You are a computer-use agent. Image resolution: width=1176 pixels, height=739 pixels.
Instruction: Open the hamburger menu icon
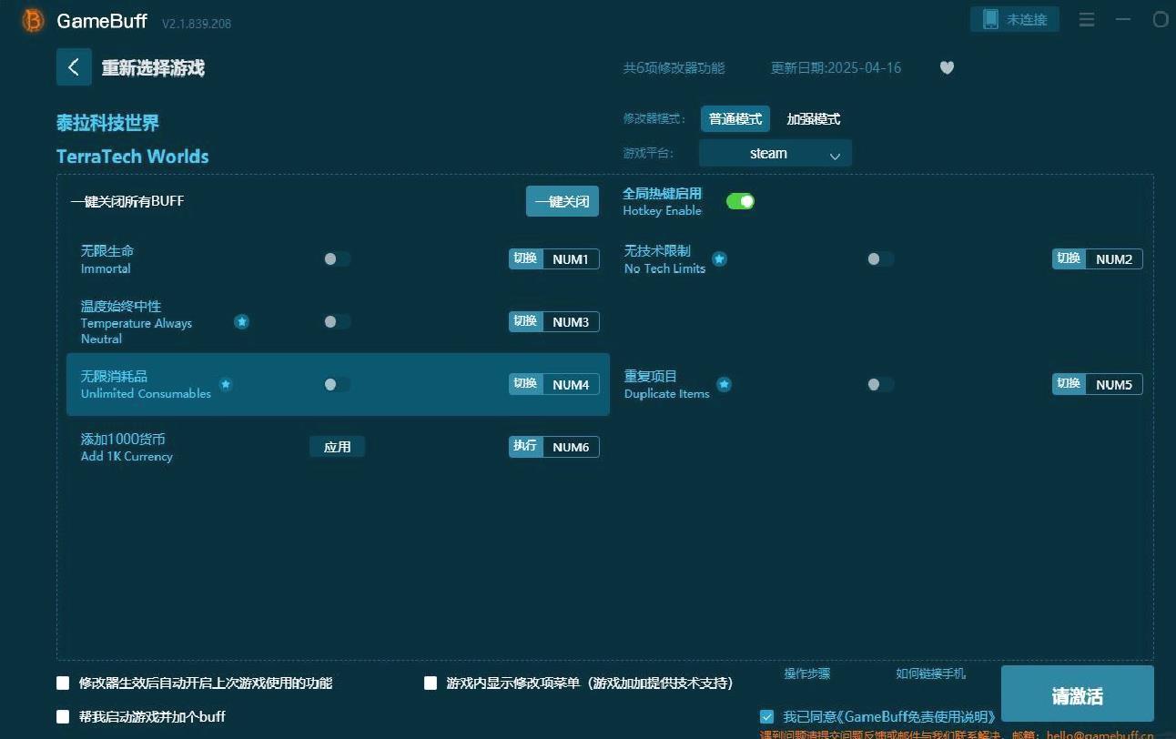[1087, 19]
